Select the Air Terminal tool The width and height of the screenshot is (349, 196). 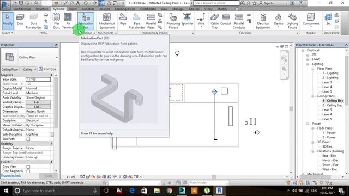pos(68,21)
